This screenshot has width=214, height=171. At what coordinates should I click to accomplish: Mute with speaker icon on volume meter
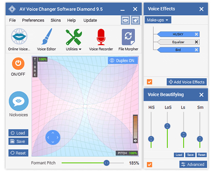pos(135,141)
